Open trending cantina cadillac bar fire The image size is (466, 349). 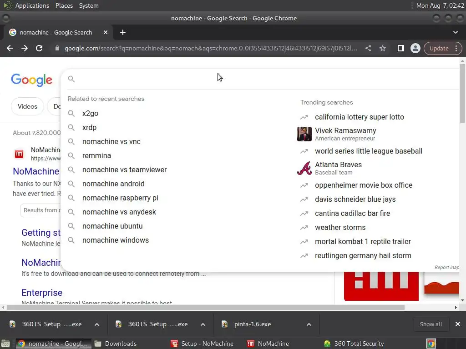pyautogui.click(x=353, y=214)
